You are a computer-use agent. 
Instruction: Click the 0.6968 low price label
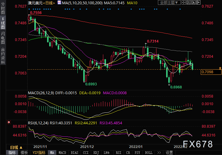click(x=176, y=87)
